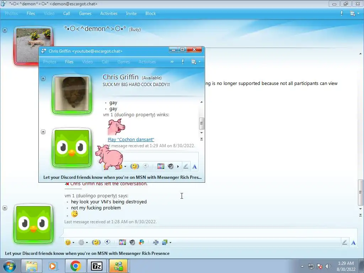Image resolution: width=364 pixels, height=273 pixels.
Task: Open emoticon color grid in demon toolbar
Action: 122,242
